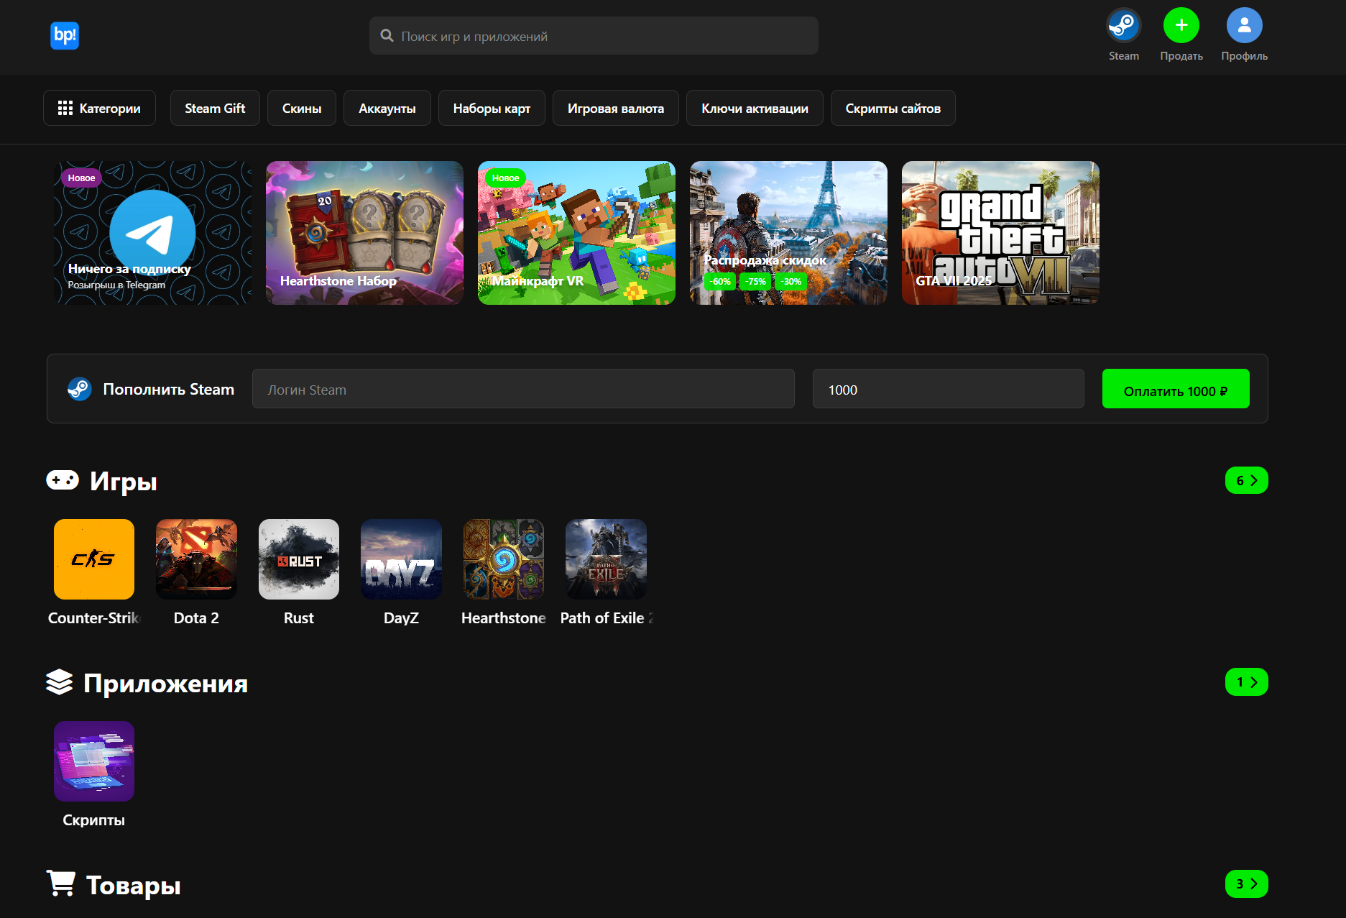Image resolution: width=1346 pixels, height=918 pixels.
Task: Select the Игровая валюта category tab
Action: [615, 109]
